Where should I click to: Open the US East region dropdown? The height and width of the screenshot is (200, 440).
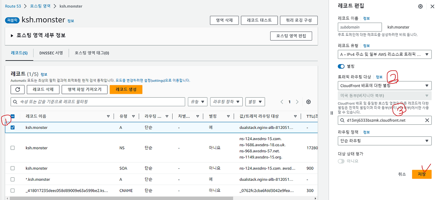385,96
